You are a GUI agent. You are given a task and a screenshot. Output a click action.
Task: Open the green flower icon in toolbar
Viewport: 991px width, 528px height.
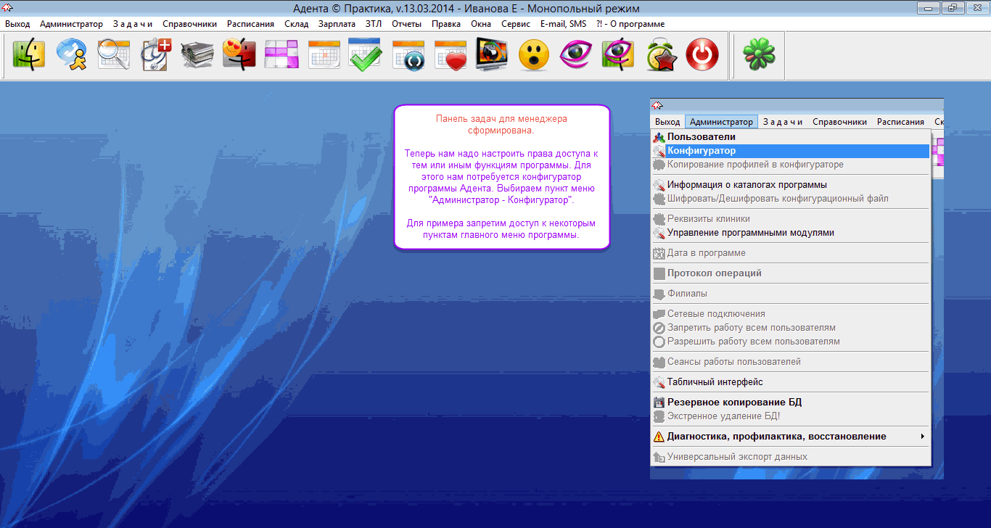point(758,54)
